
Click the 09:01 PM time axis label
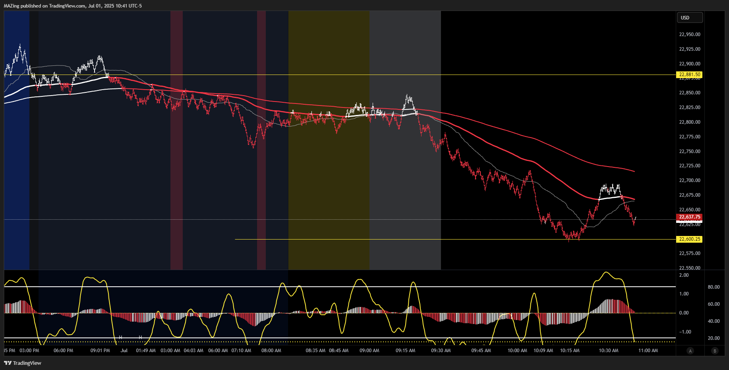coord(100,351)
